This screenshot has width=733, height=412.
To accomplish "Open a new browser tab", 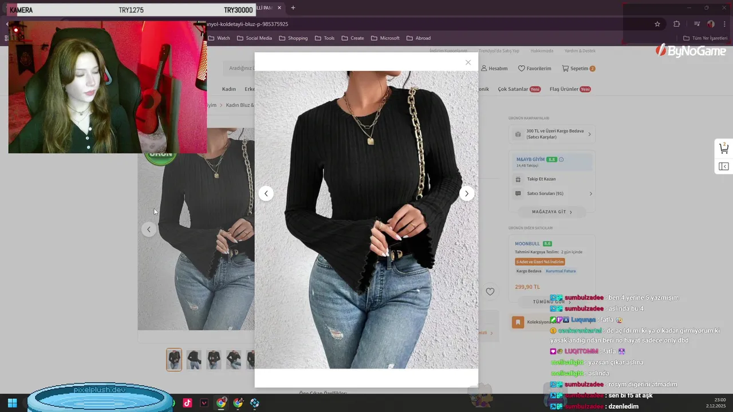I will (x=293, y=8).
